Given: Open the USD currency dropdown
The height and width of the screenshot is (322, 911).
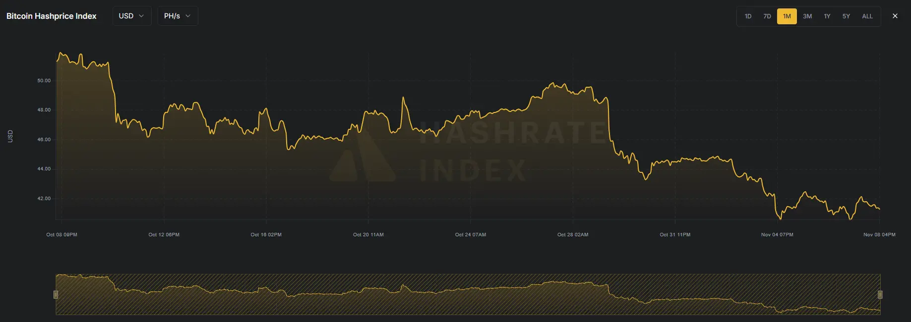Looking at the screenshot, I should 131,16.
